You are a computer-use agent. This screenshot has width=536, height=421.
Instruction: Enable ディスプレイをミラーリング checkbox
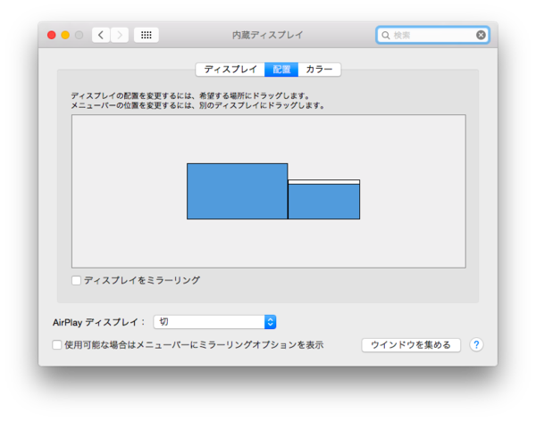[76, 280]
